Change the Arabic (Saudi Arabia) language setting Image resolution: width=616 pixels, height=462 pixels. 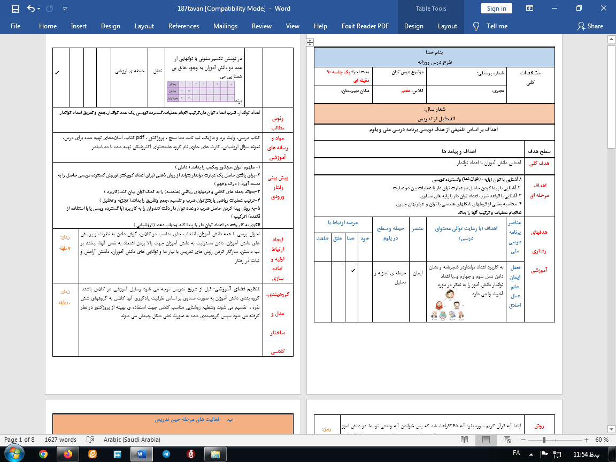(x=132, y=440)
